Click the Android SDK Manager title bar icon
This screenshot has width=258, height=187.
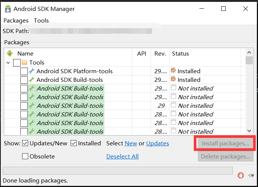[8, 9]
